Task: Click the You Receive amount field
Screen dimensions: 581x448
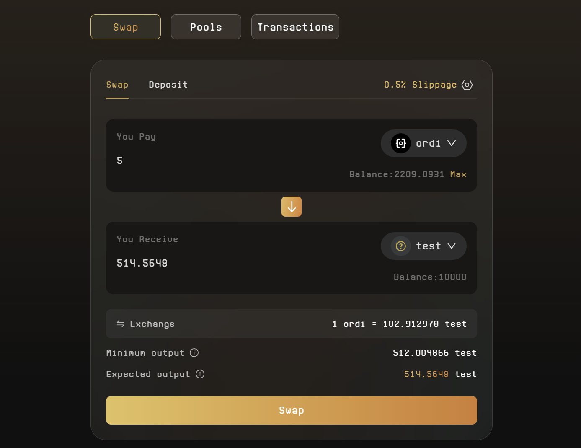Action: [x=209, y=263]
